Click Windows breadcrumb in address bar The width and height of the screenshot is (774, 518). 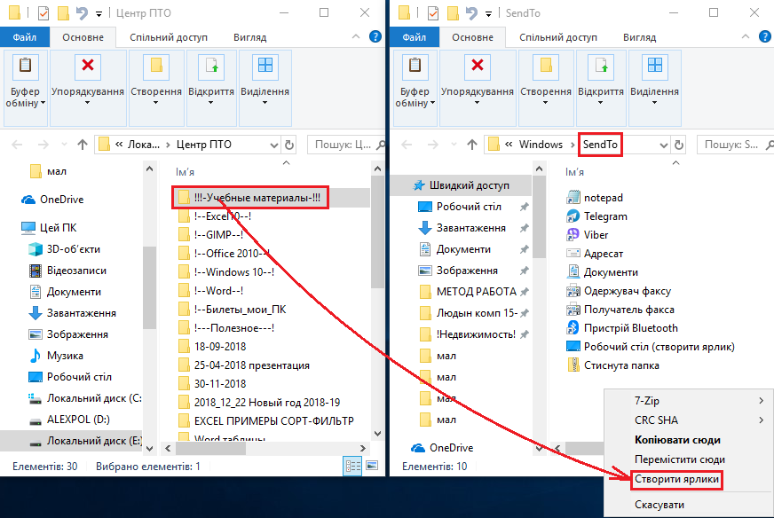click(541, 145)
